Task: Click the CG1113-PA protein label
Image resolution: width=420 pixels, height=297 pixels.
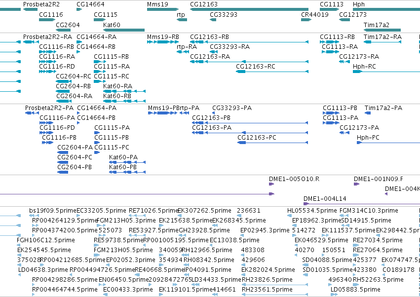Action: pos(341,117)
